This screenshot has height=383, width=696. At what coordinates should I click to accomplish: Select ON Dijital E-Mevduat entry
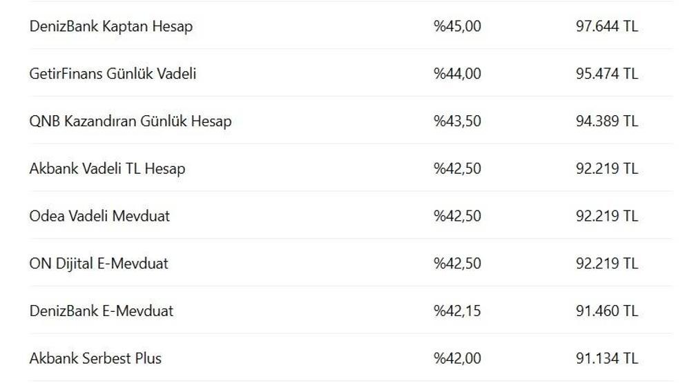coord(99,264)
